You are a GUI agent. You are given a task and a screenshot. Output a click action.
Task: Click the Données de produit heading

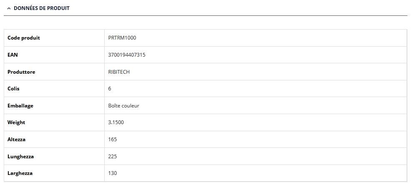click(41, 8)
